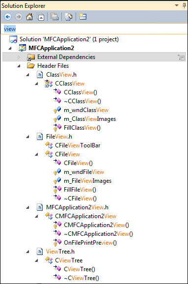Select the OnFilePrintPreview() method text
Viewport: 188px width, 284px height.
coord(90,243)
